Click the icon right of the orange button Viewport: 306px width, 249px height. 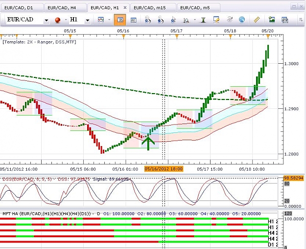(x=133, y=20)
